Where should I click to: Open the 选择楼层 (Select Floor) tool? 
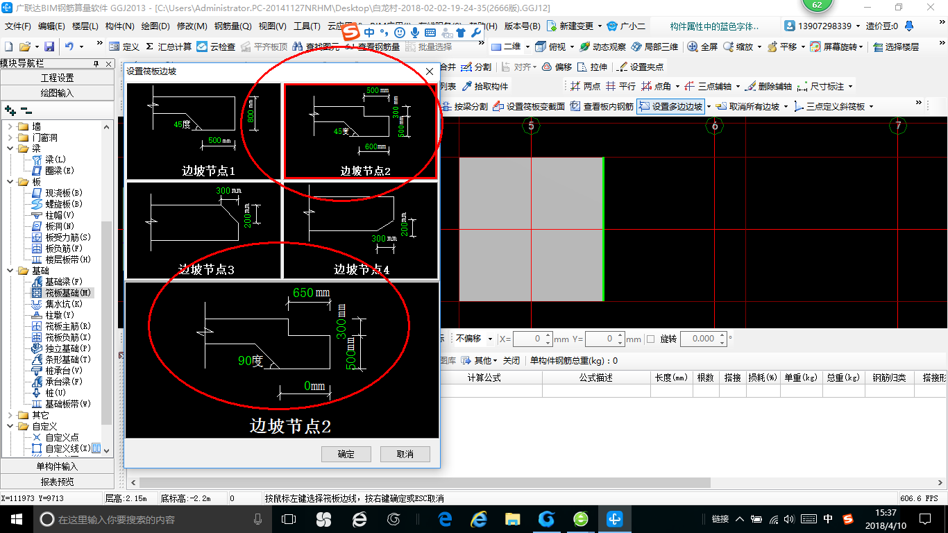click(x=896, y=46)
